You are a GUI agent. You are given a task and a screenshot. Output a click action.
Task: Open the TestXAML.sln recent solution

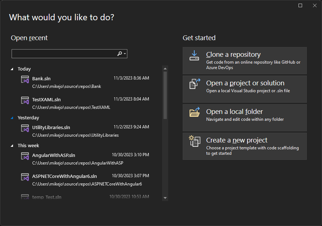[46, 99]
